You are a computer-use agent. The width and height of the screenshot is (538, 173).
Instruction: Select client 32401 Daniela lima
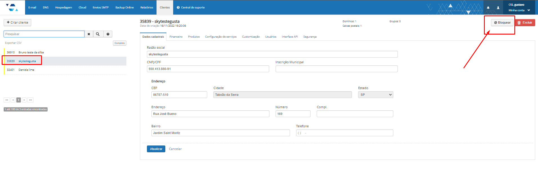65,70
